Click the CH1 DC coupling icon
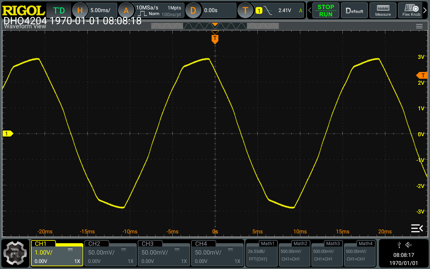Image resolution: width=430 pixels, height=269 pixels. click(x=70, y=249)
